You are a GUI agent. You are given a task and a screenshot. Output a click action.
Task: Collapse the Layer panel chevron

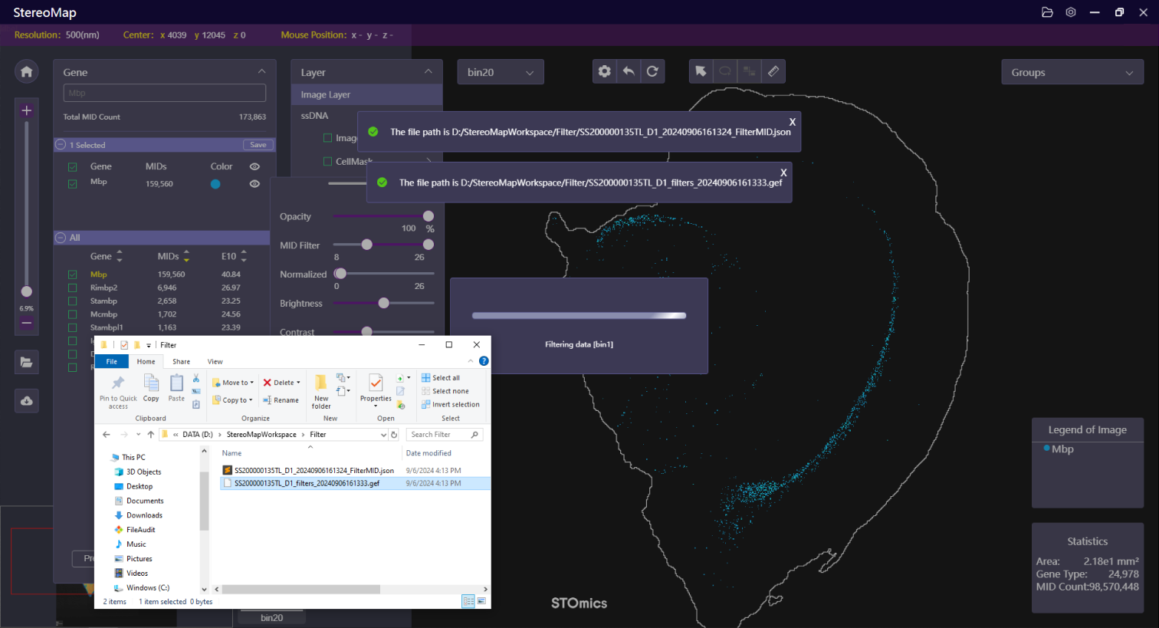point(428,72)
